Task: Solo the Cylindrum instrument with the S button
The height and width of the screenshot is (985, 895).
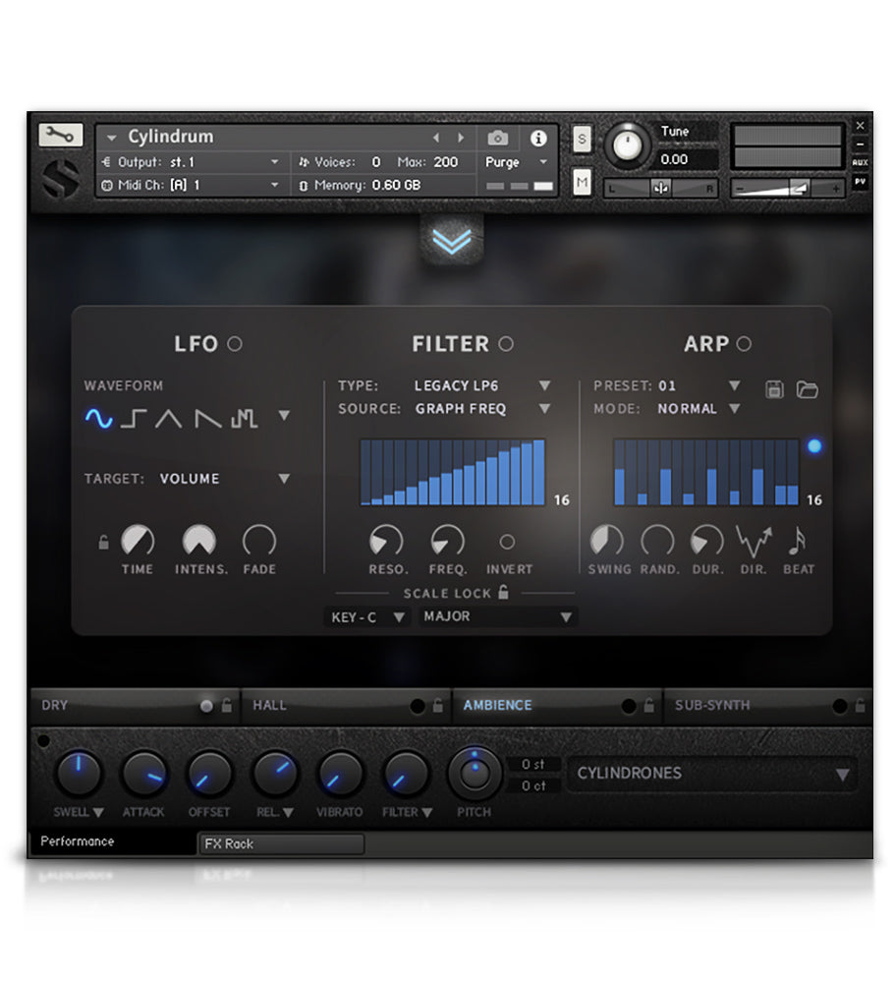Action: pyautogui.click(x=582, y=140)
